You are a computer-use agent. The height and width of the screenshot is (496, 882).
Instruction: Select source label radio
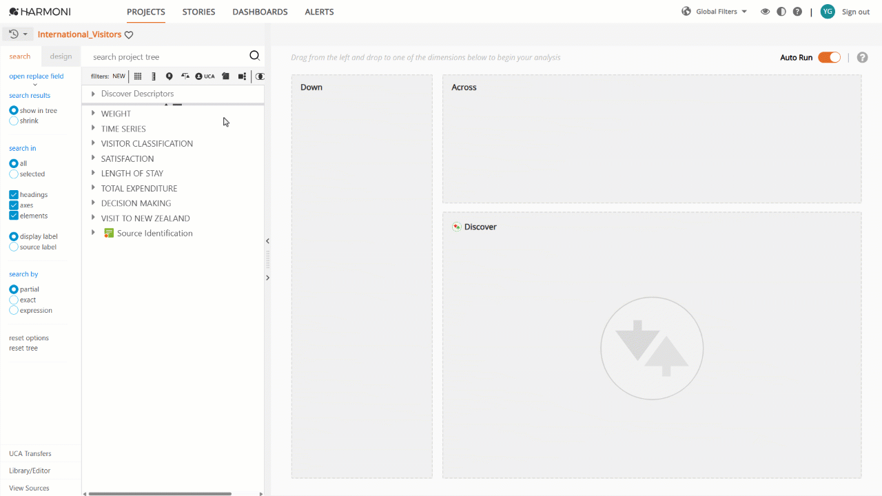pos(14,247)
